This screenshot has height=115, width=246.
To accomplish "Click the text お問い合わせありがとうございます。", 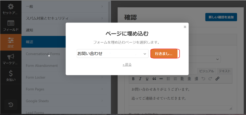I will coord(161,89).
